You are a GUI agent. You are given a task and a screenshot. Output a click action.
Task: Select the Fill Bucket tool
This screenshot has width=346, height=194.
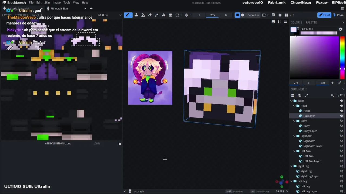pyautogui.click(x=143, y=15)
